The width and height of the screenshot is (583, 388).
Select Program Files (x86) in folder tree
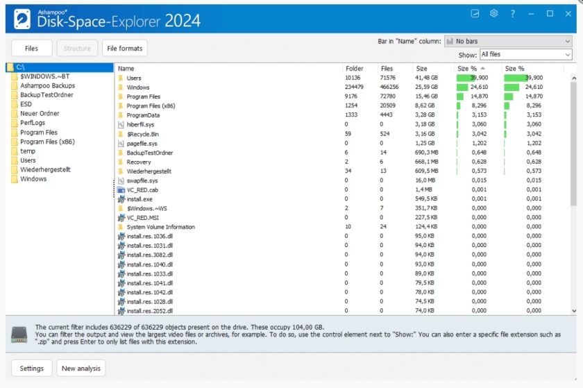coord(47,142)
